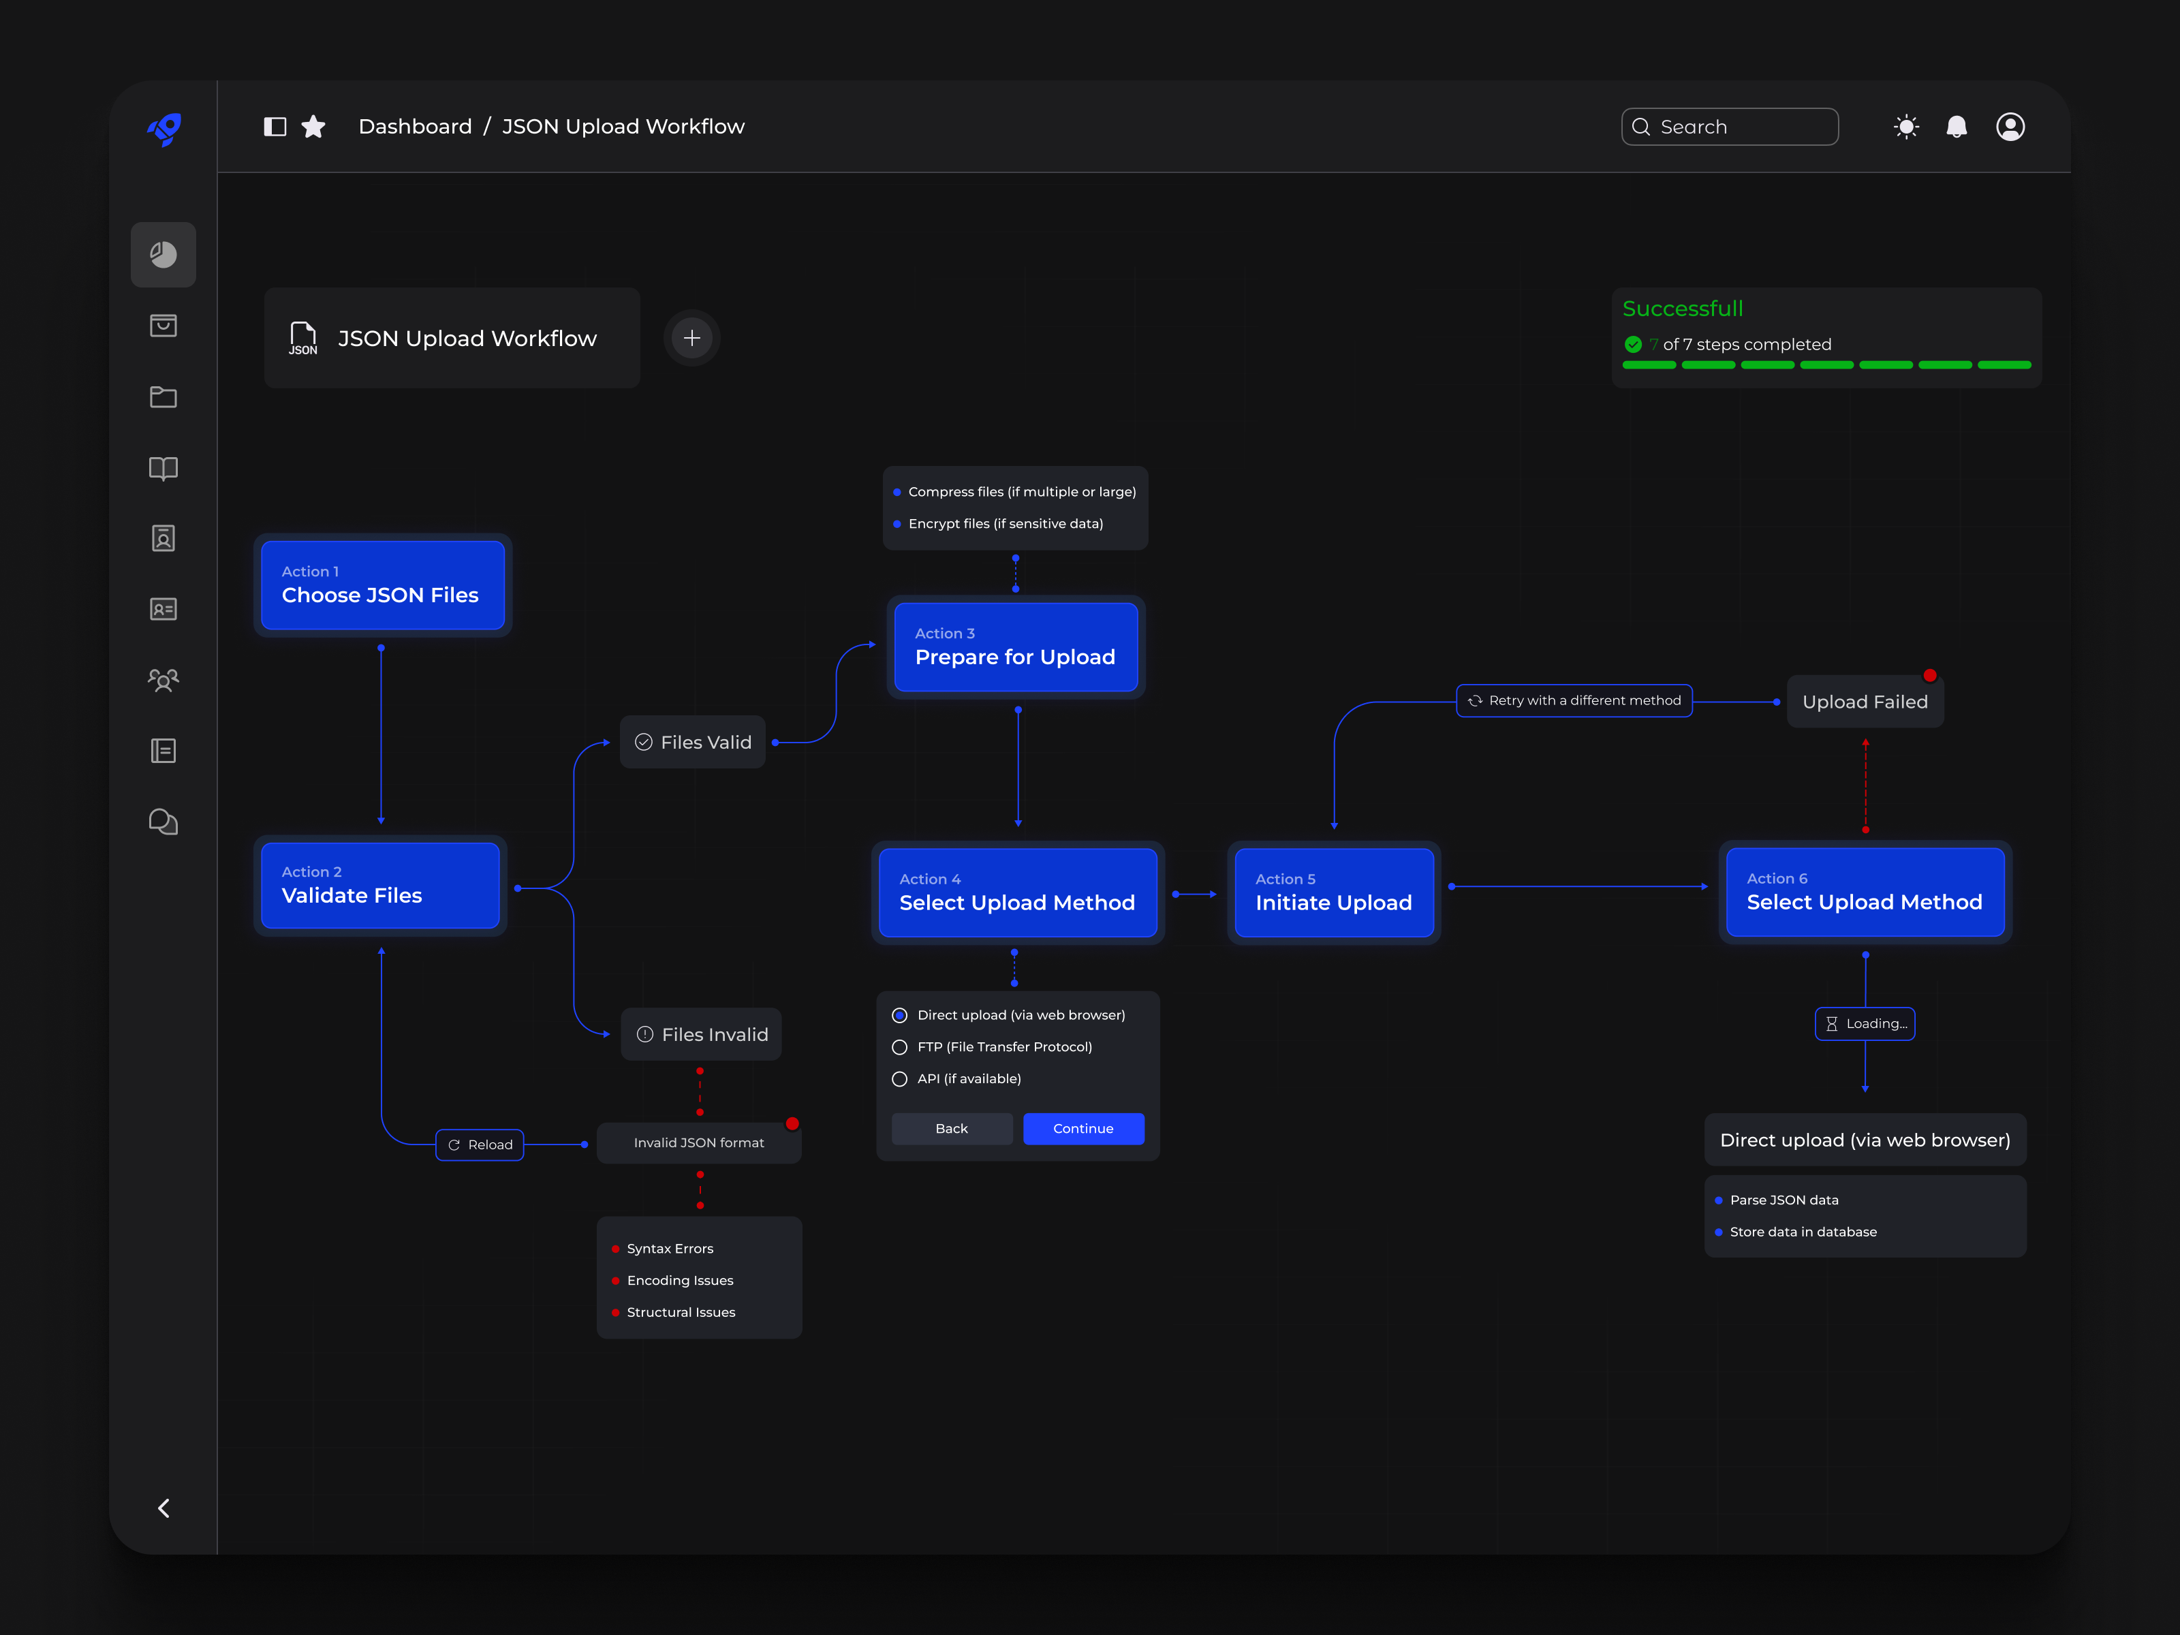This screenshot has width=2180, height=1635.
Task: Click the green progress bar showing 7 steps
Action: pos(1828,364)
